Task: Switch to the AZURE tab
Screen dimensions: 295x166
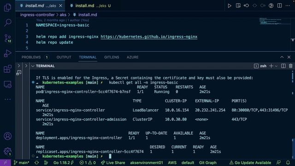Action: click(x=132, y=57)
